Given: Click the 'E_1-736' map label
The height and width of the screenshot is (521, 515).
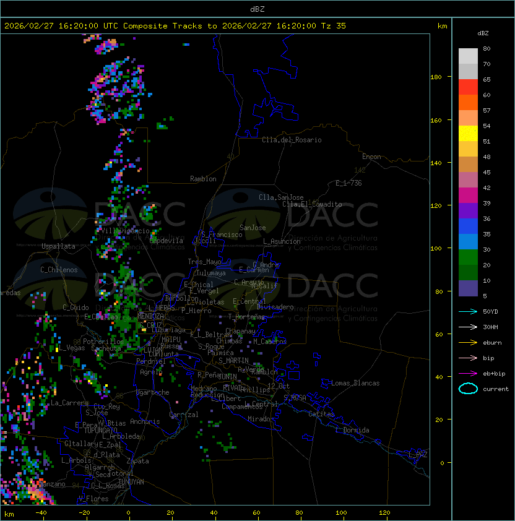Looking at the screenshot, I should (348, 183).
